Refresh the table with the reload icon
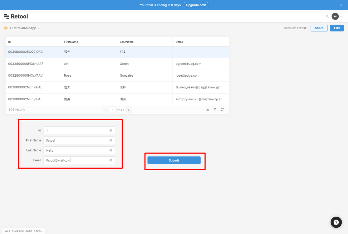The height and width of the screenshot is (234, 348). [x=222, y=110]
